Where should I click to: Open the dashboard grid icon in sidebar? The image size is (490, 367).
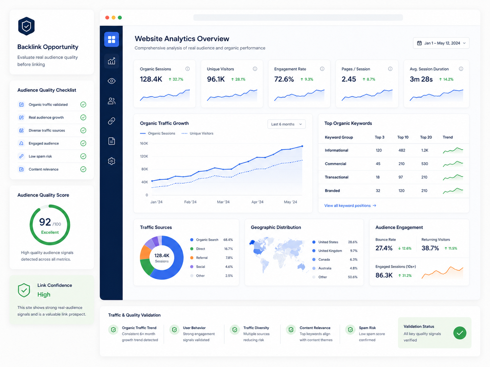(111, 40)
